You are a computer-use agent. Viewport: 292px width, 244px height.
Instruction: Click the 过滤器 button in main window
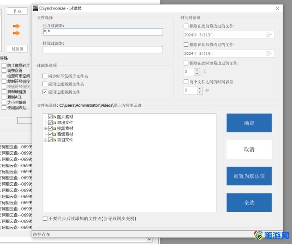tap(17, 49)
